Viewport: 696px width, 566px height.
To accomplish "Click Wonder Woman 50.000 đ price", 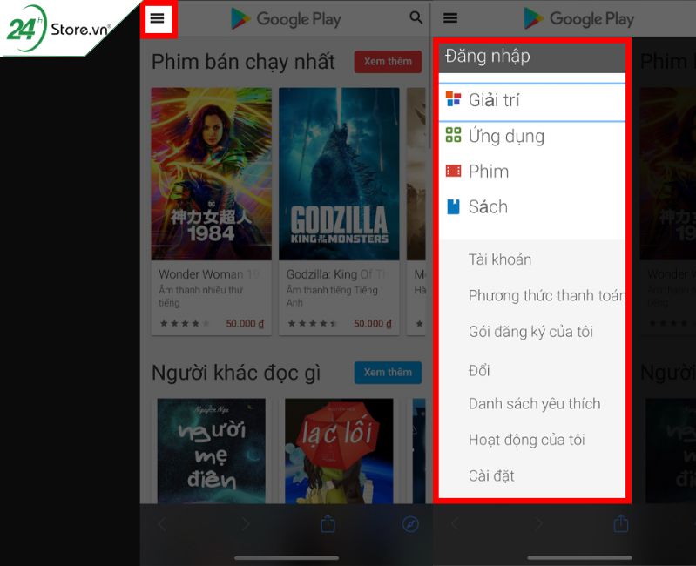I will [x=245, y=324].
